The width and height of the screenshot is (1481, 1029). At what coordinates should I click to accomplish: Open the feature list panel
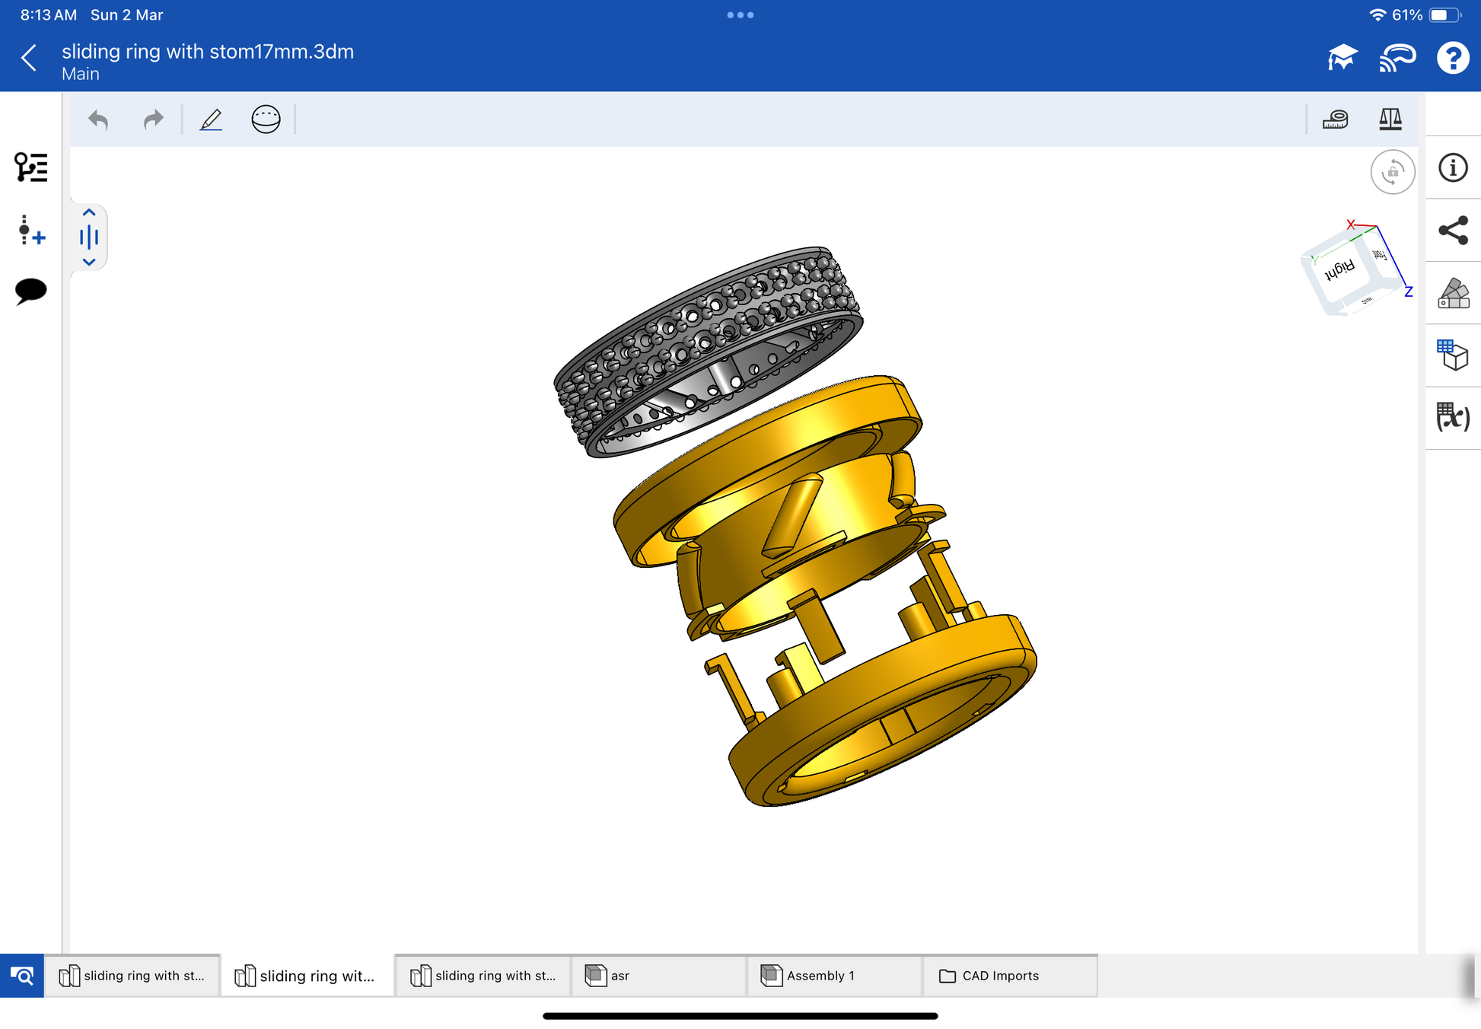[x=30, y=167]
